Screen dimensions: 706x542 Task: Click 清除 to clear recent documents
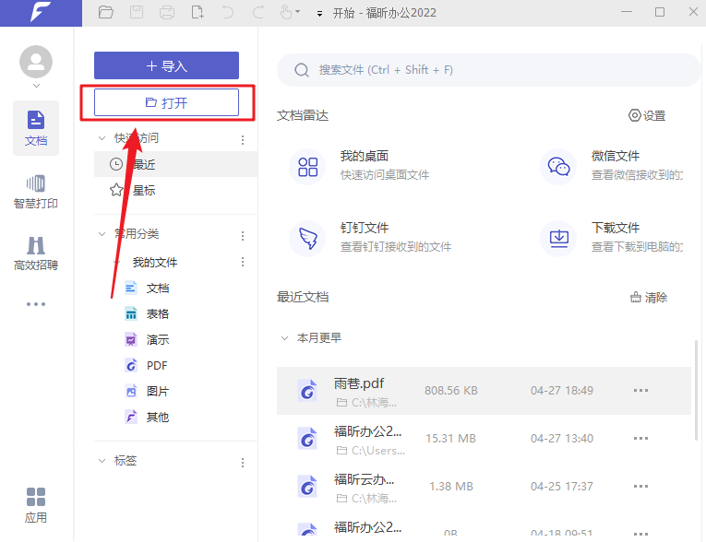648,298
